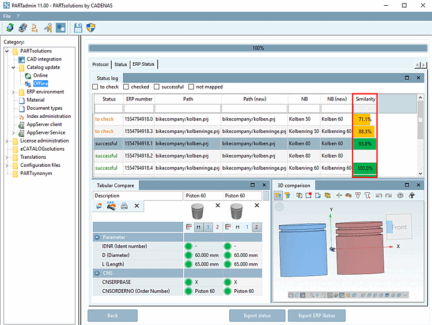Image resolution: width=432 pixels, height=325 pixels.
Task: Click the settings gear in 3D comparison toolbar
Action: pos(400,196)
